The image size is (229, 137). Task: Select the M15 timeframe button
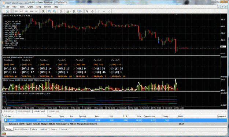[22, 11]
